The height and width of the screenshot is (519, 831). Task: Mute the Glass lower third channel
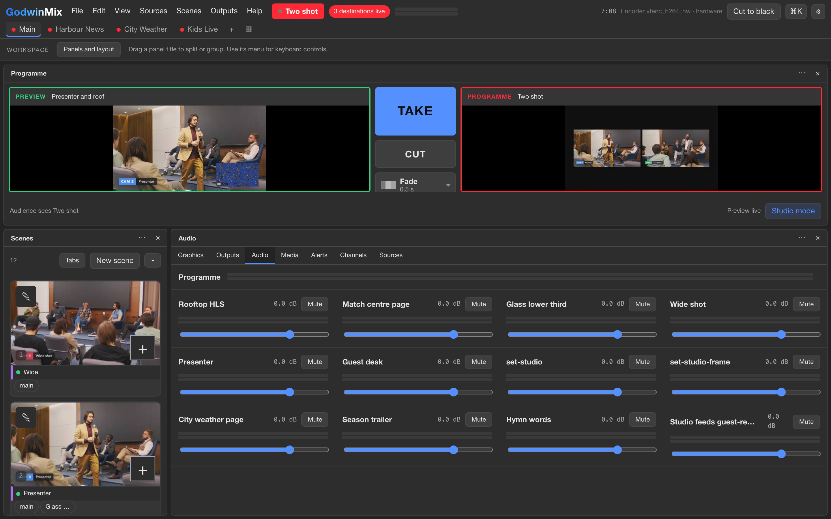click(x=642, y=304)
